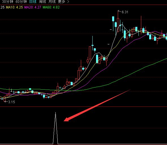Click the MA20 indicator label
Viewport: 167px width, 145px height.
[x=33, y=7]
